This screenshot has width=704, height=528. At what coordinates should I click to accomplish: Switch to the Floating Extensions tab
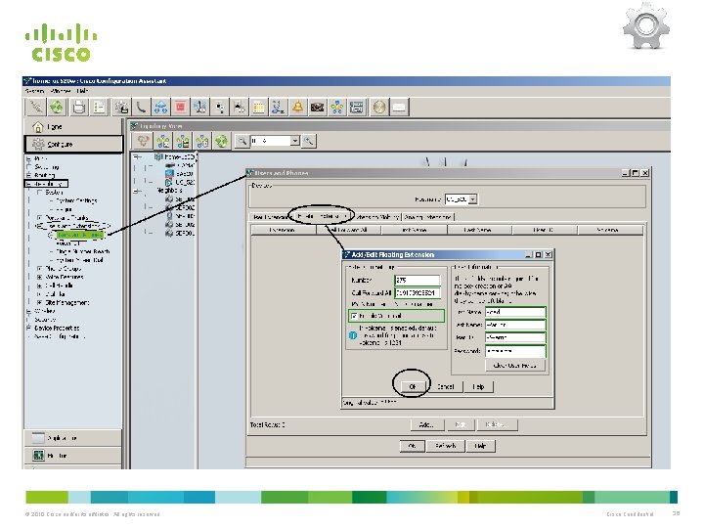tap(321, 216)
